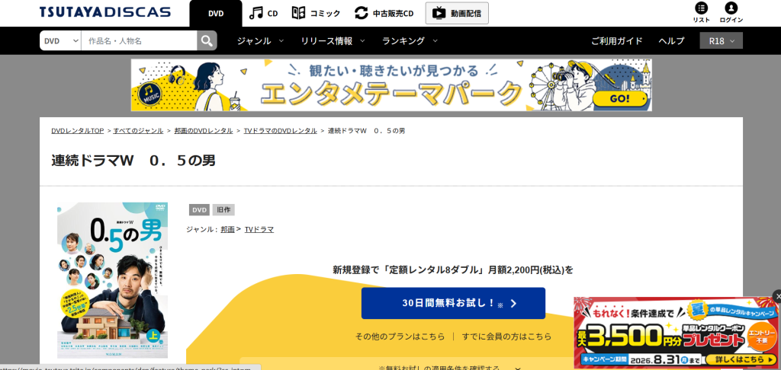Open the R18 dropdown
This screenshot has width=781, height=370.
point(722,41)
